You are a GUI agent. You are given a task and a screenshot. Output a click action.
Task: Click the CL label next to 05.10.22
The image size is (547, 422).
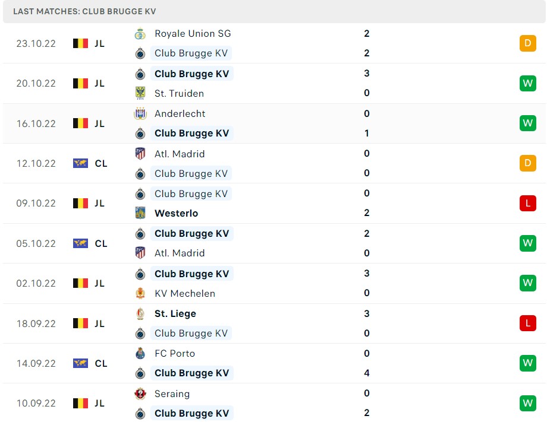click(100, 243)
